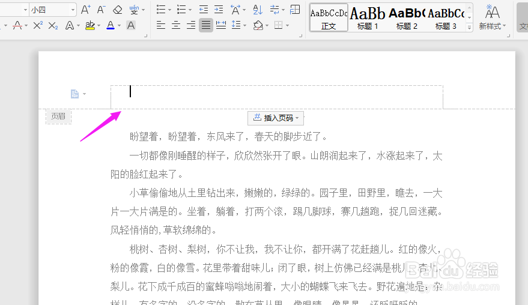Click the line starting with 桃树、杏树、梨树
The height and width of the screenshot is (305, 528).
[286, 249]
